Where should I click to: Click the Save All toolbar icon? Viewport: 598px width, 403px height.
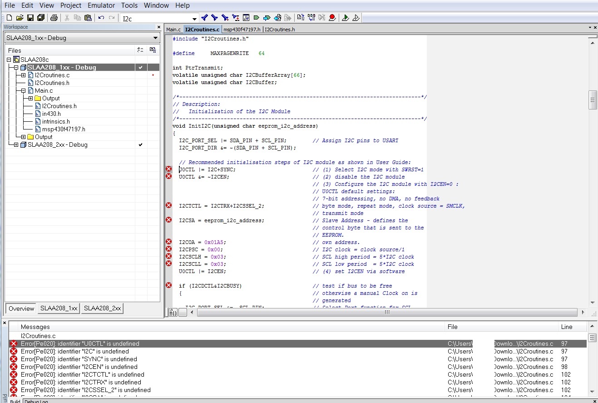tap(41, 18)
